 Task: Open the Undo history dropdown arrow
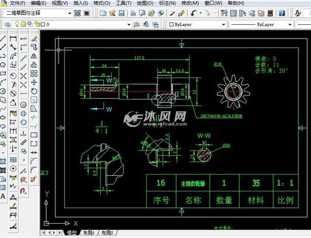coord(200,13)
